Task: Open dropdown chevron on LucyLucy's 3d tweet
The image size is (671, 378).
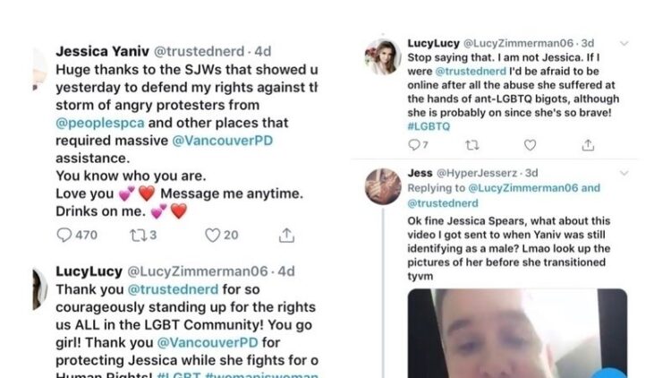Action: (x=624, y=43)
